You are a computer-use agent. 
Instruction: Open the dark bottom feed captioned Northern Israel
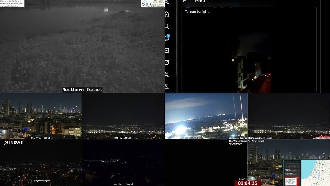tap(123, 163)
